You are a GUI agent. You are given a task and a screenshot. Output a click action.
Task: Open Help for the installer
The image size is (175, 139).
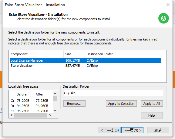[x=152, y=115]
